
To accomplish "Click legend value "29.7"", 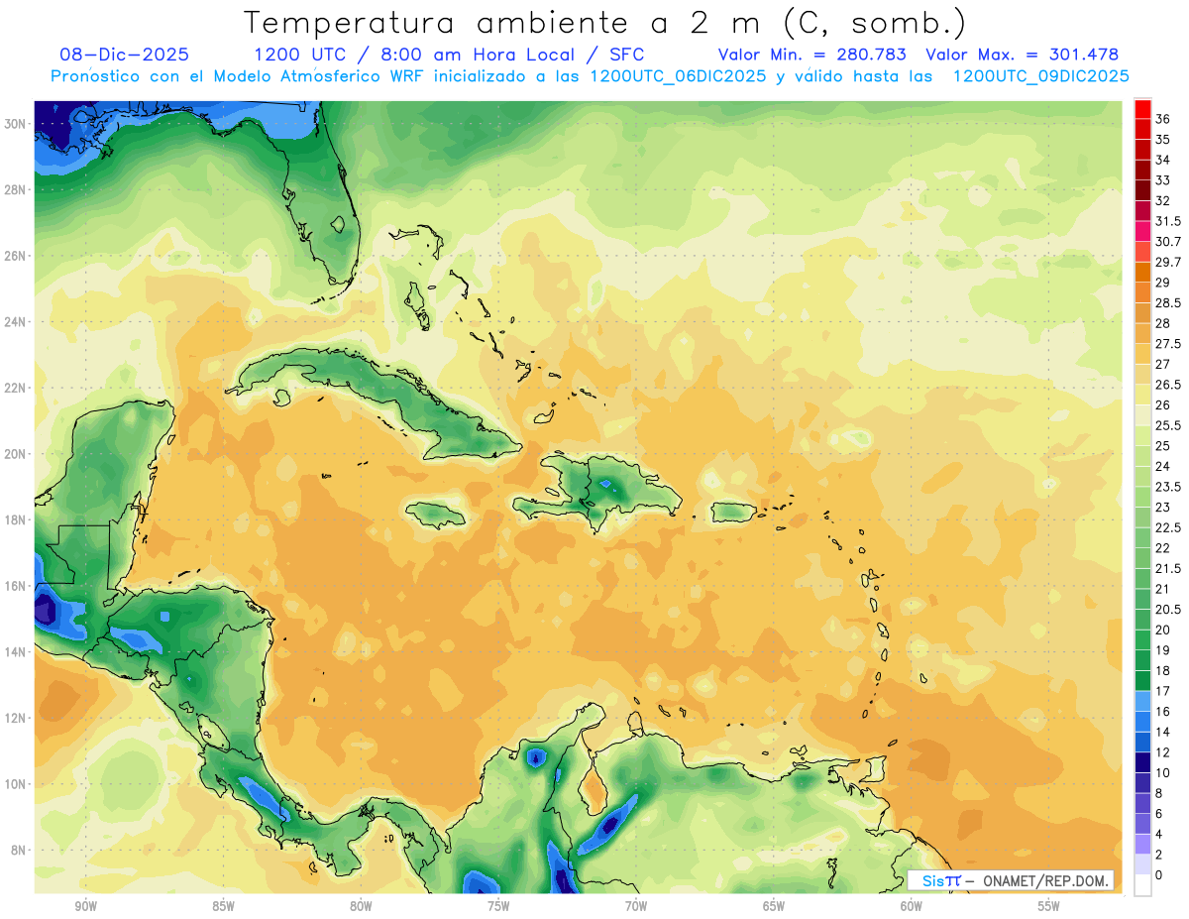I will tap(1168, 262).
